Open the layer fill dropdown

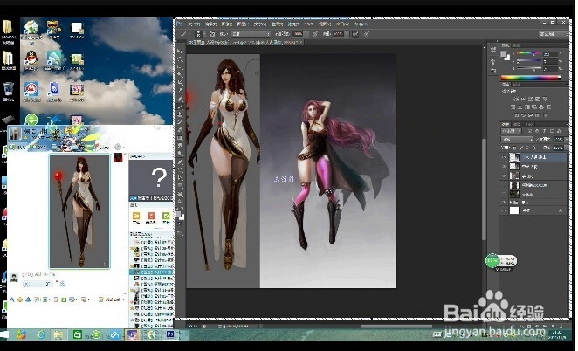coord(567,148)
